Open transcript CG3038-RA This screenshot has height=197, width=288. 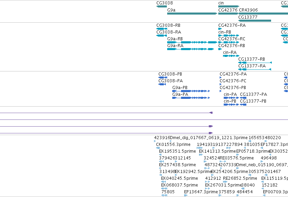point(162,36)
